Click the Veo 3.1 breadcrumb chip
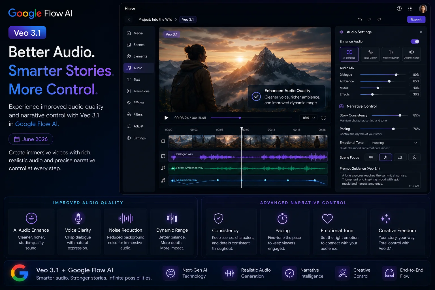Image resolution: width=435 pixels, height=290 pixels. 188,20
